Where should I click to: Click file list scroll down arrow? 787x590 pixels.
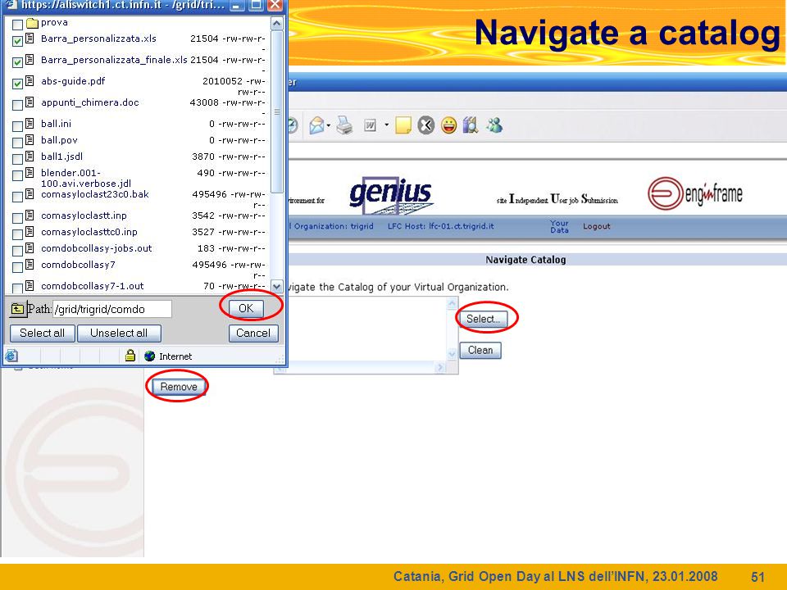coord(276,287)
